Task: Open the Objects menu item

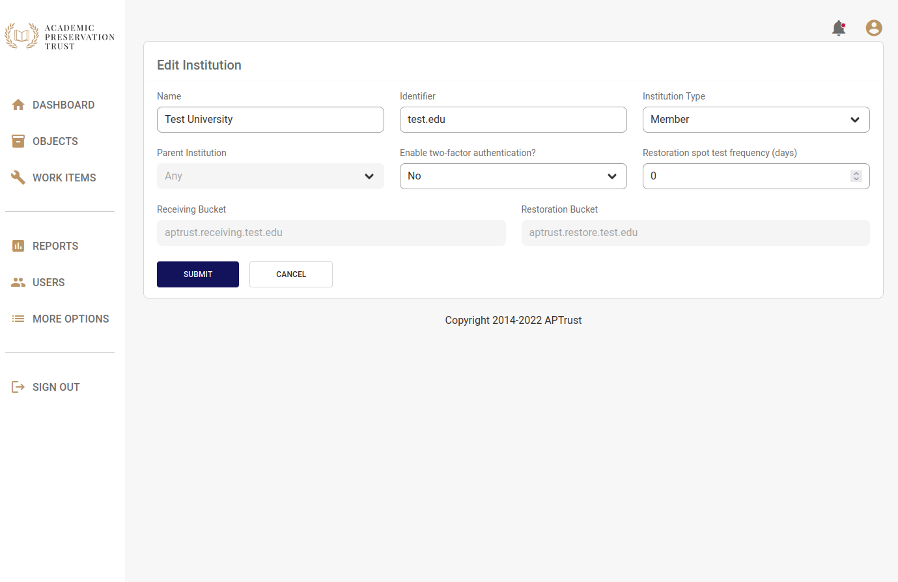Action: [x=55, y=141]
